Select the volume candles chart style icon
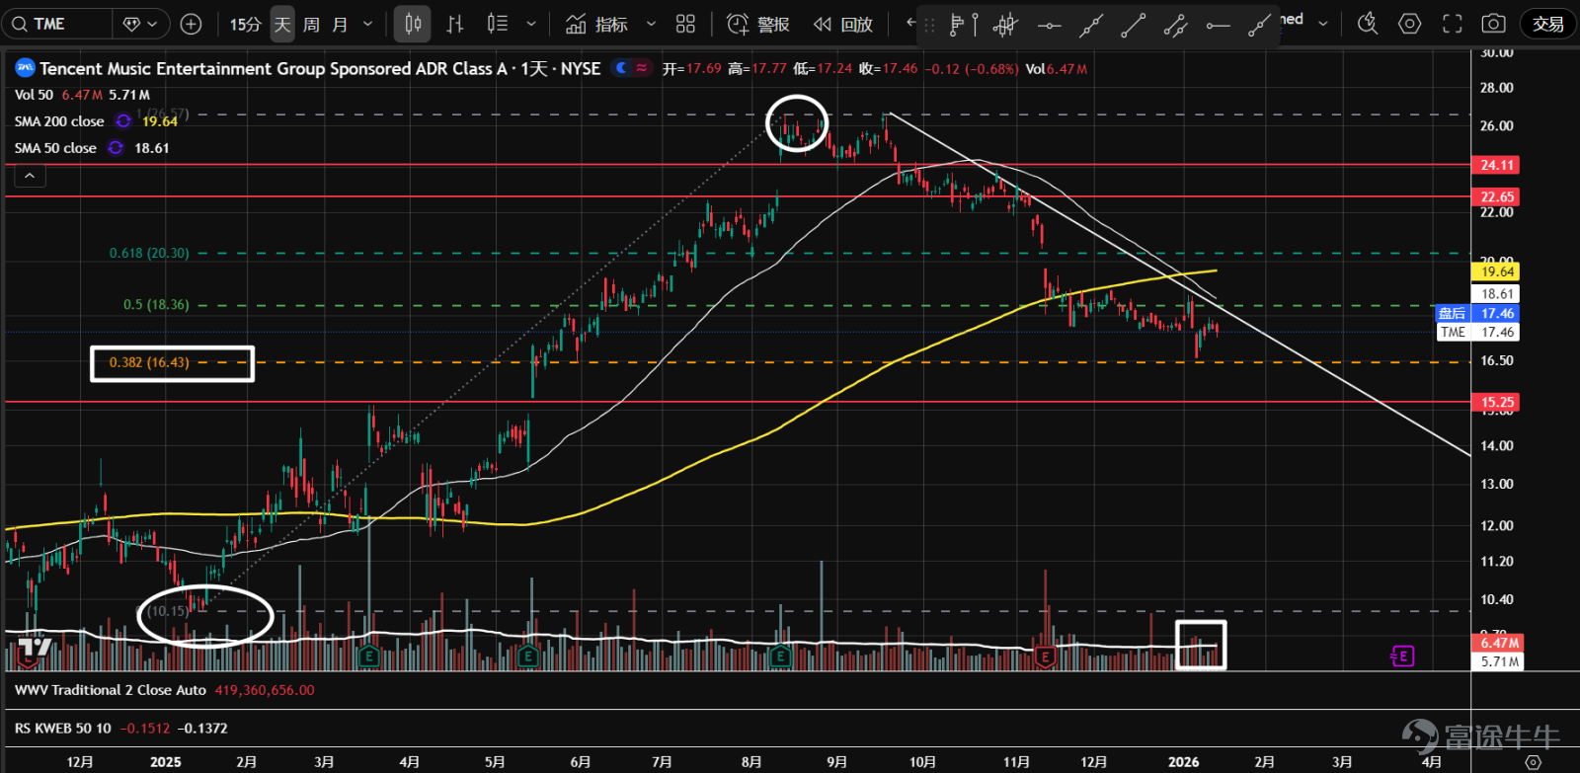Image resolution: width=1580 pixels, height=773 pixels. click(498, 24)
